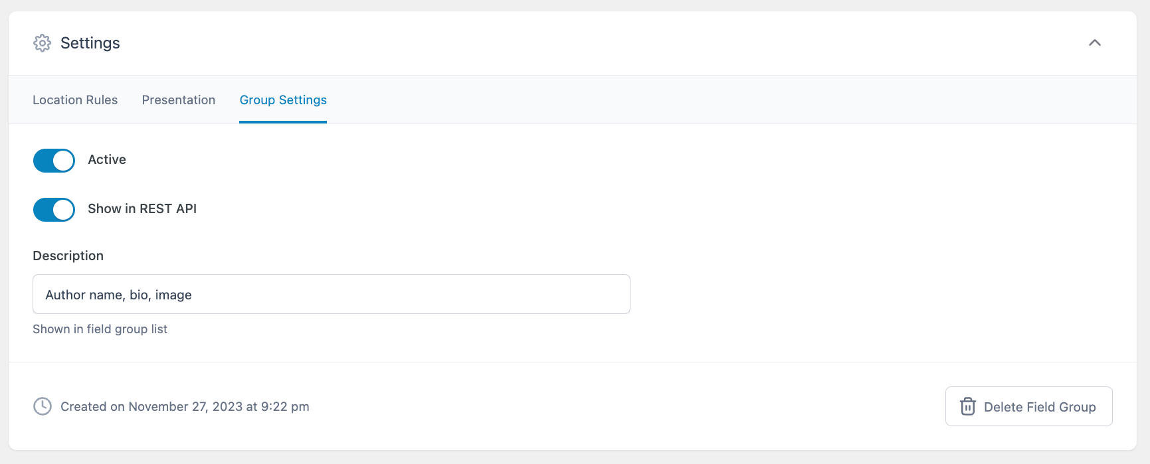This screenshot has height=464, width=1150.
Task: Click inside the Description text field
Action: pyautogui.click(x=331, y=294)
